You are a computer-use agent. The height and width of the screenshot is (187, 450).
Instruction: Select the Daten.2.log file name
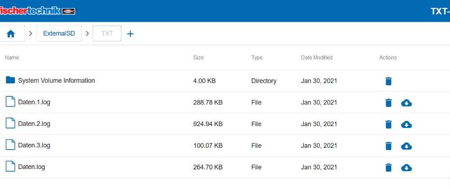tap(34, 124)
